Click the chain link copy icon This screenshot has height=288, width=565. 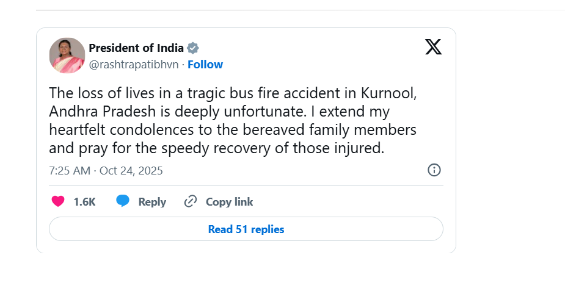[x=191, y=201]
